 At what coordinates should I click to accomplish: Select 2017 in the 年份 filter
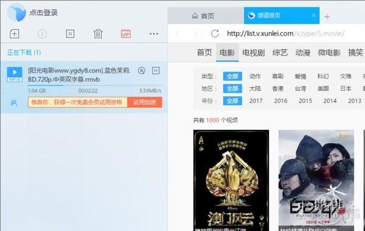click(255, 101)
